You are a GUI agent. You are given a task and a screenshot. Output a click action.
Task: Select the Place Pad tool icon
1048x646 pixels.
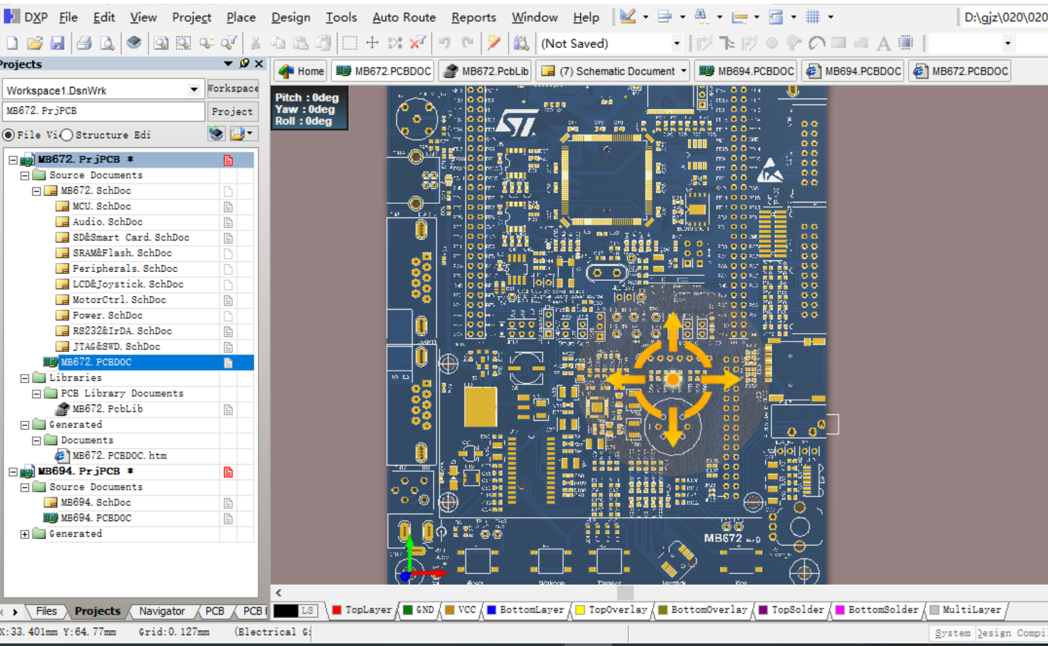[772, 43]
